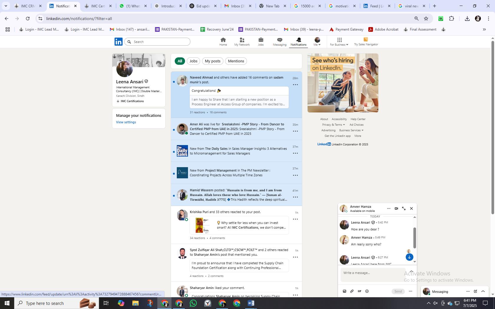Go to LinkedIn Home icon
The width and height of the screenshot is (495, 309).
click(x=223, y=40)
